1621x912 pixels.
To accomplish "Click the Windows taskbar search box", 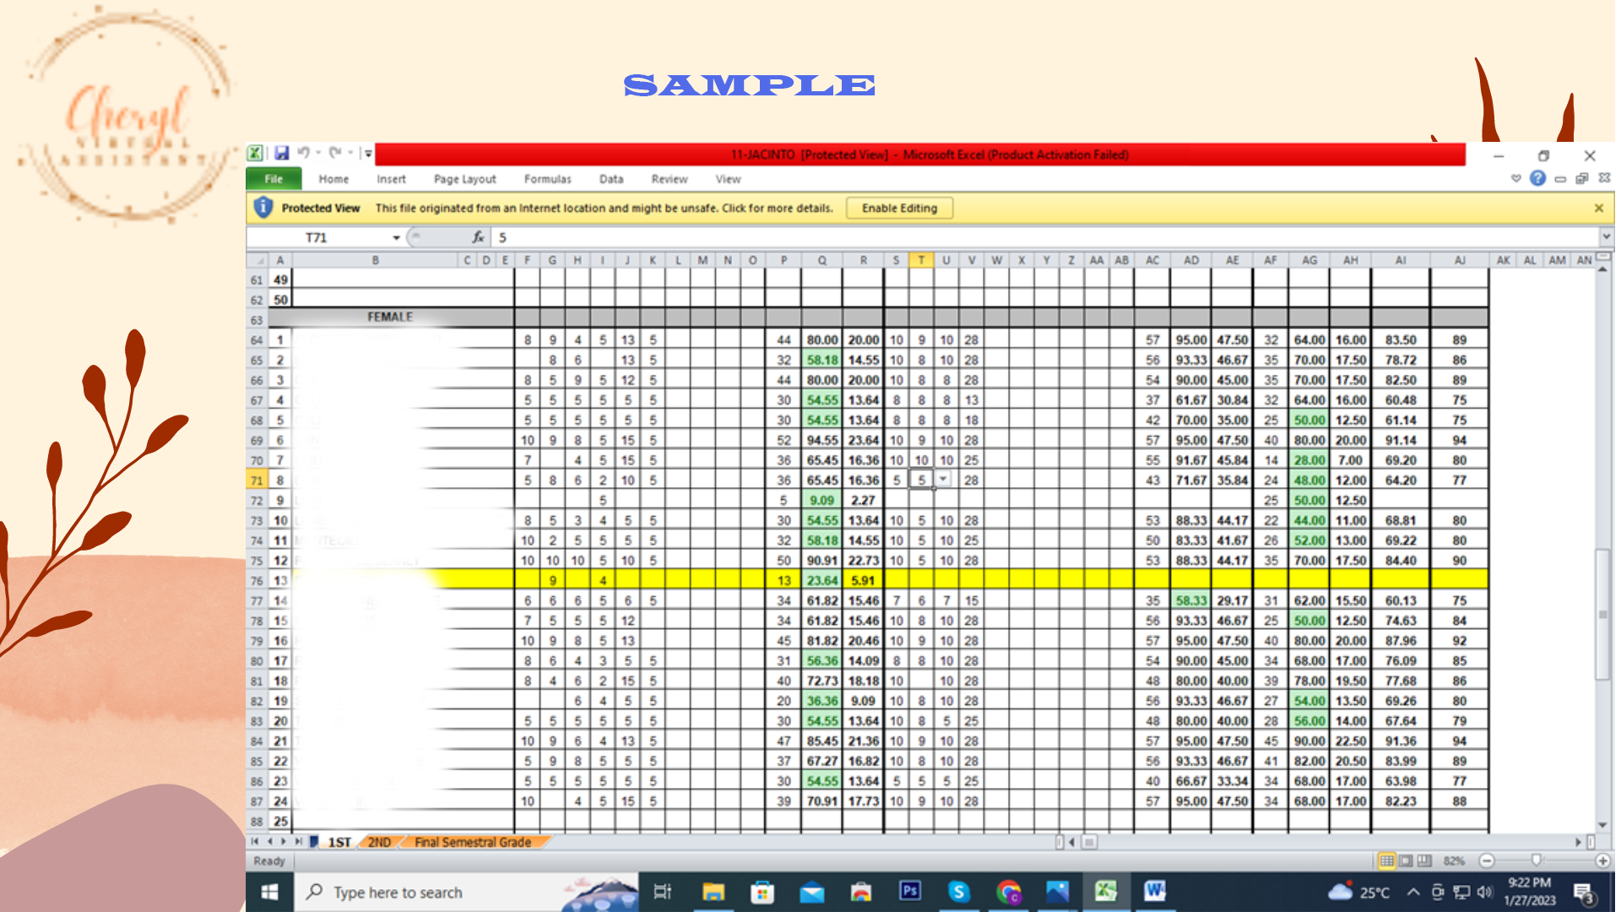I will pyautogui.click(x=397, y=893).
